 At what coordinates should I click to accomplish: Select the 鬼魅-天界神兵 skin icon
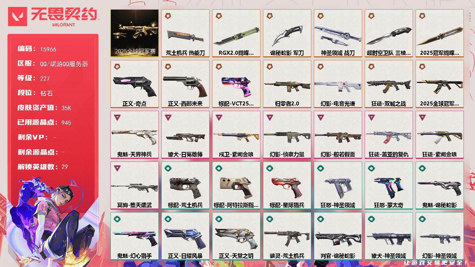pyautogui.click(x=134, y=136)
